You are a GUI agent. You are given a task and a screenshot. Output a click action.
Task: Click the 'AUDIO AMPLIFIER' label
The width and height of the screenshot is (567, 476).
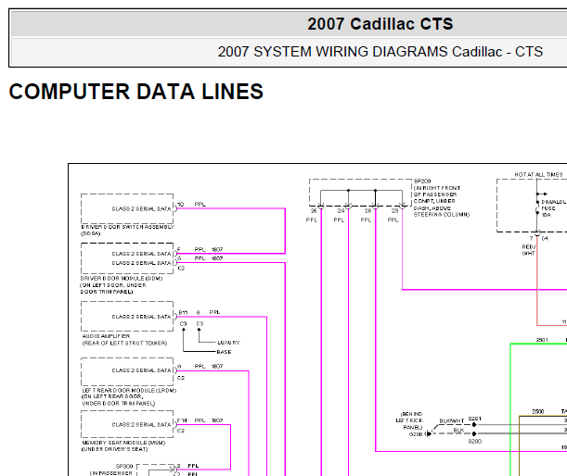click(106, 336)
